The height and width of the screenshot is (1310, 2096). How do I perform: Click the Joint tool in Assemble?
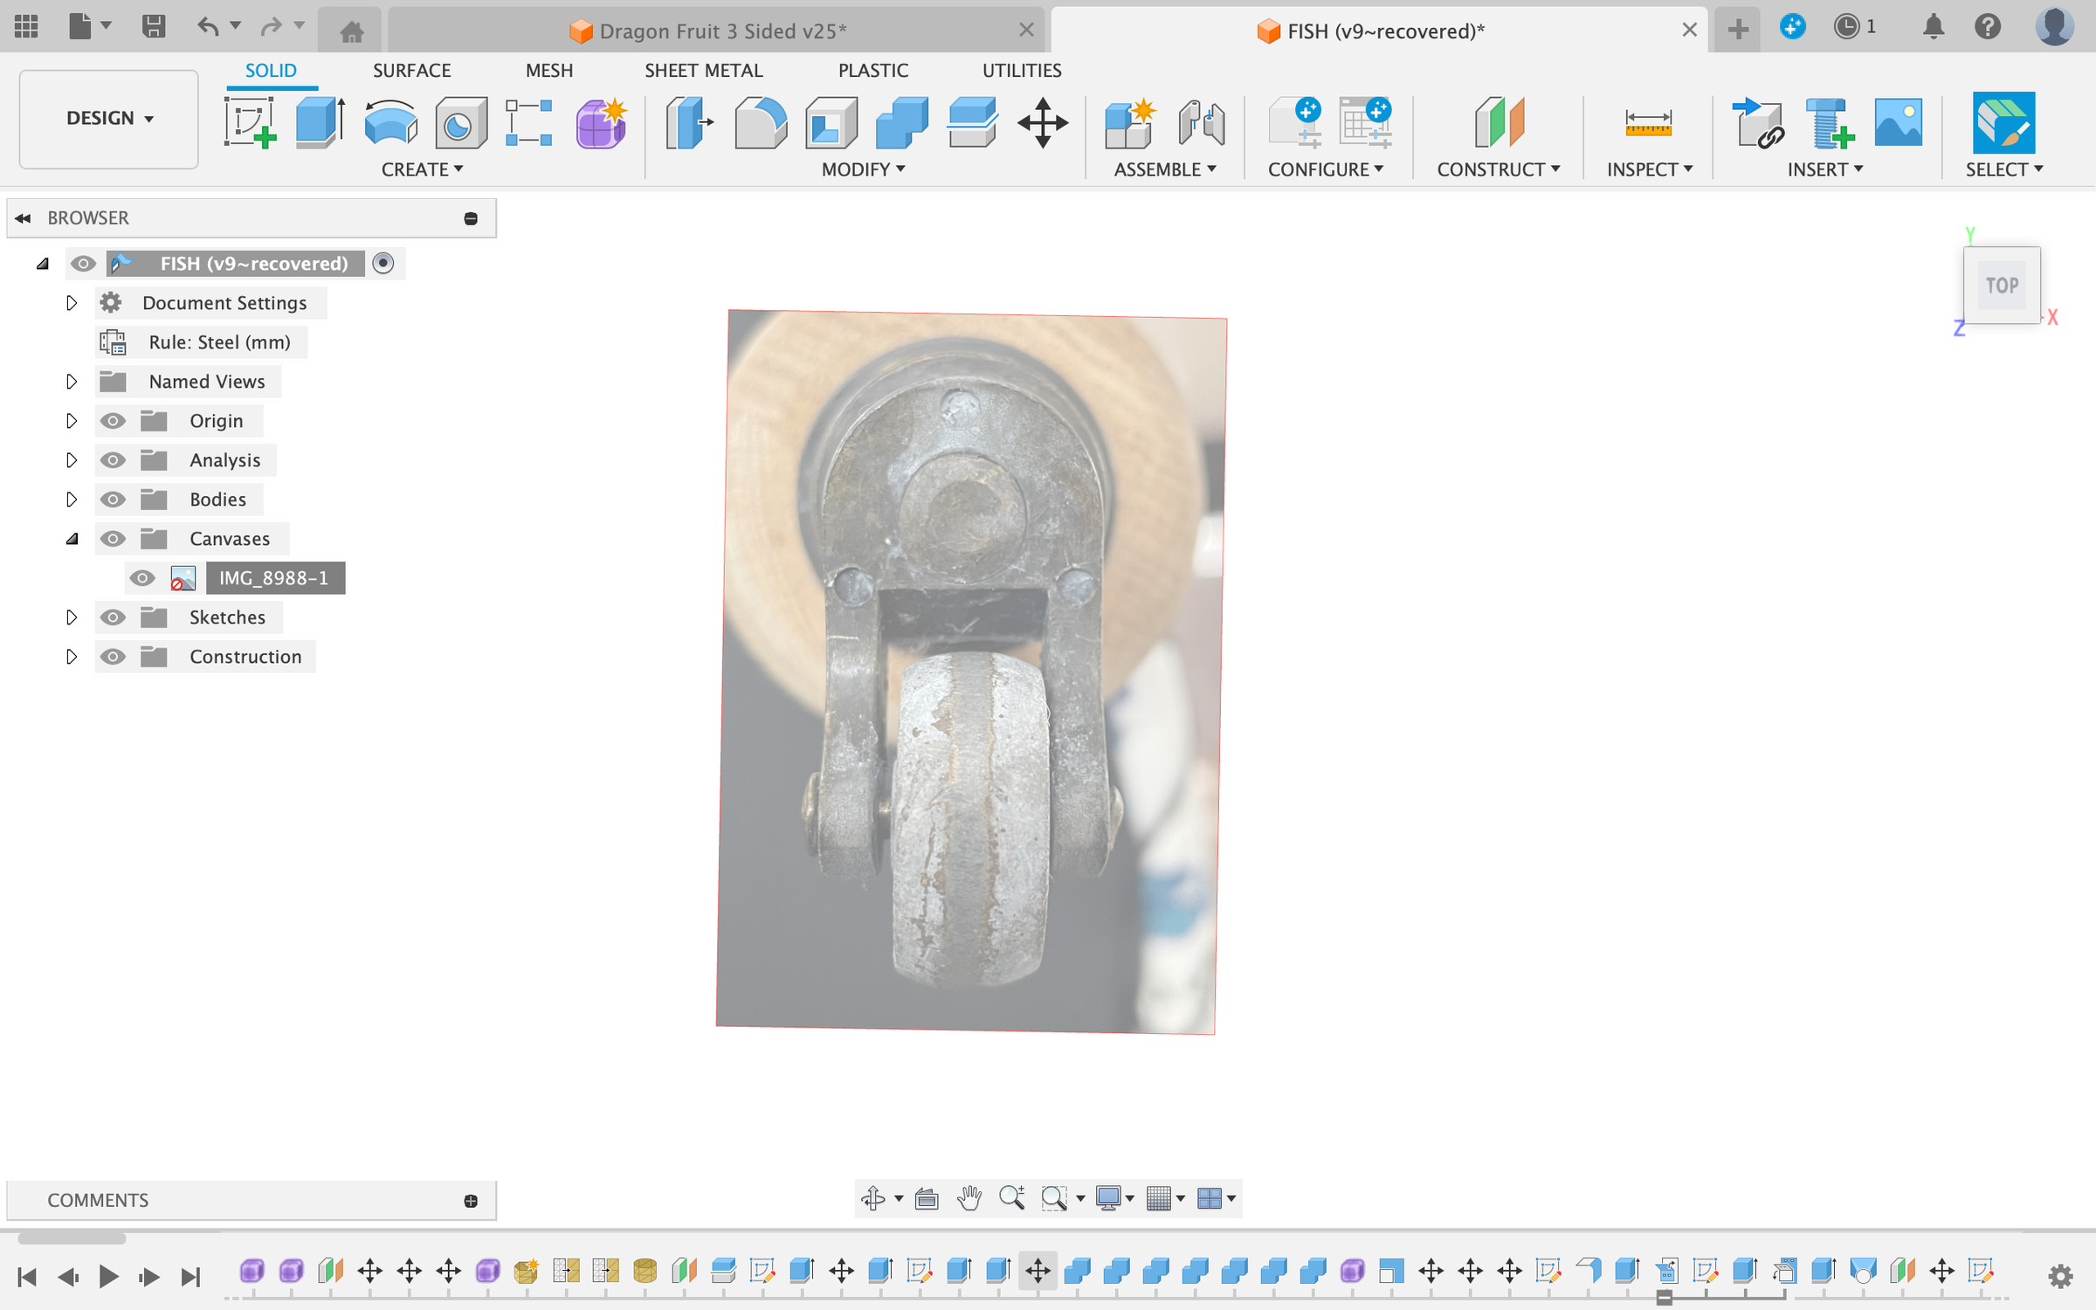(1201, 122)
